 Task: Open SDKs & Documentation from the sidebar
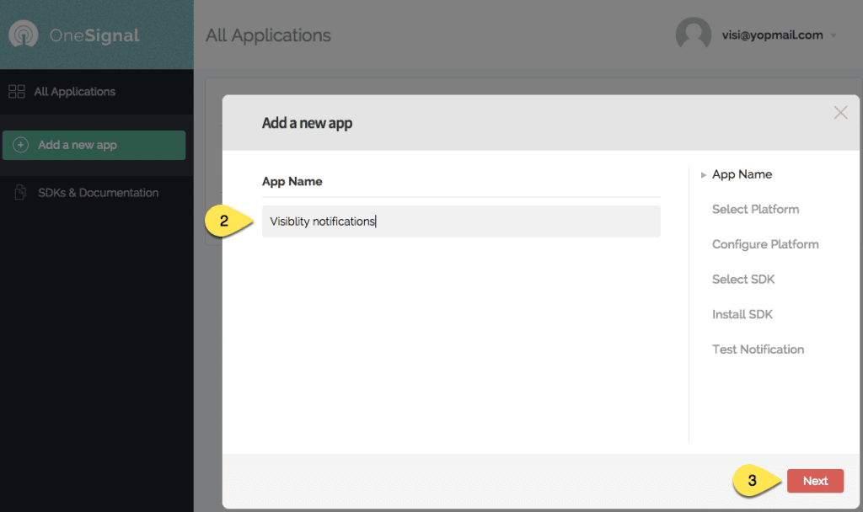point(98,193)
